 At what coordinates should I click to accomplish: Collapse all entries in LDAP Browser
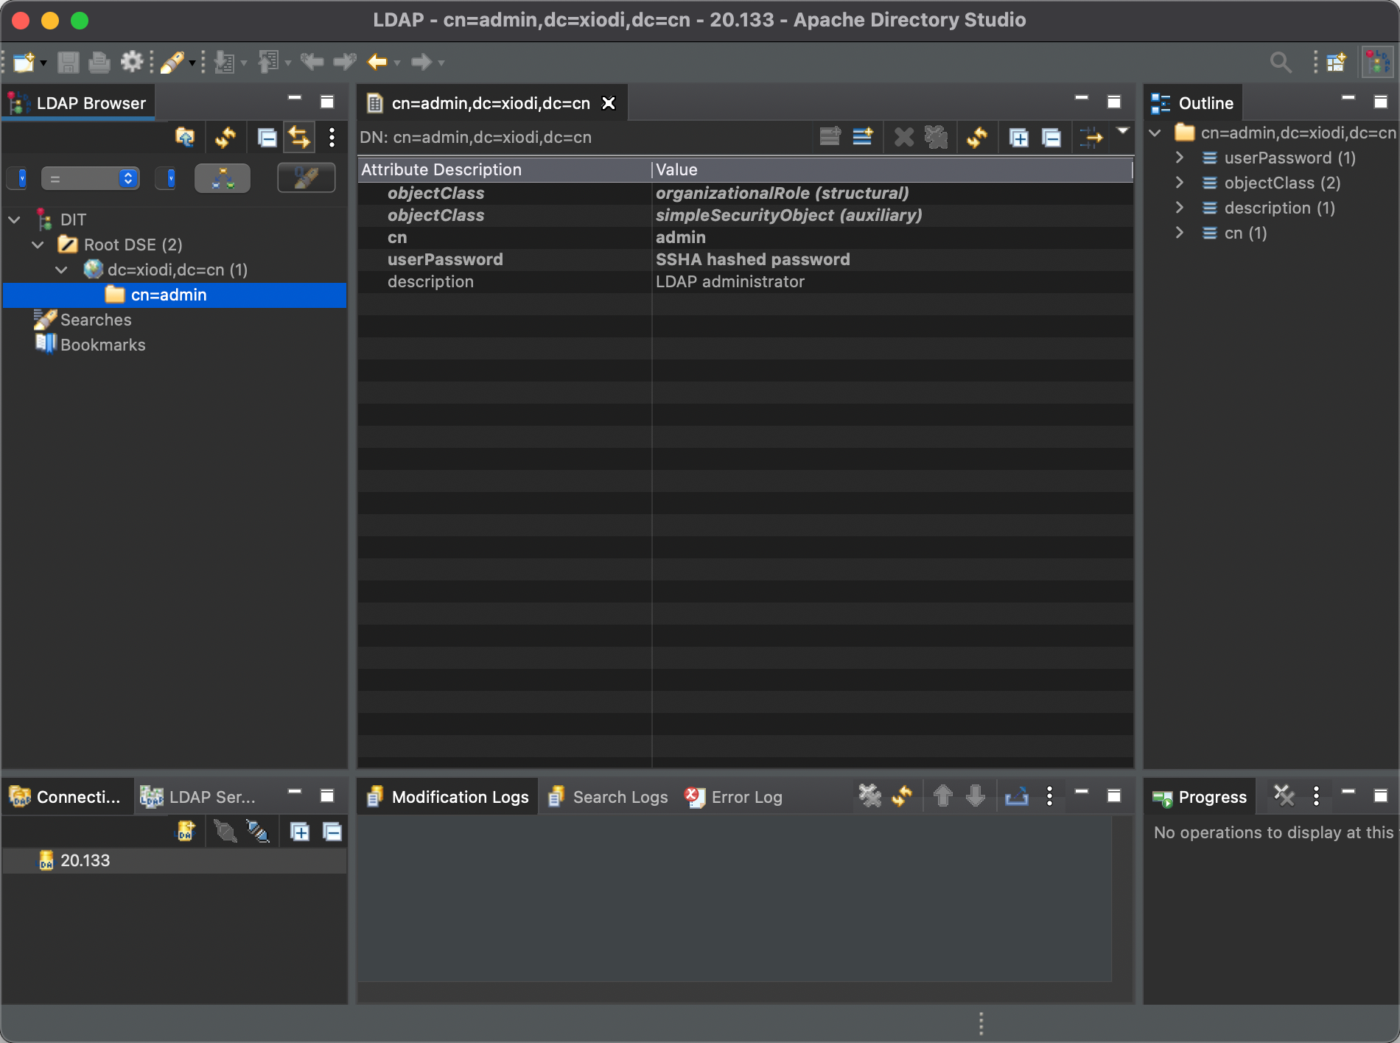coord(267,137)
